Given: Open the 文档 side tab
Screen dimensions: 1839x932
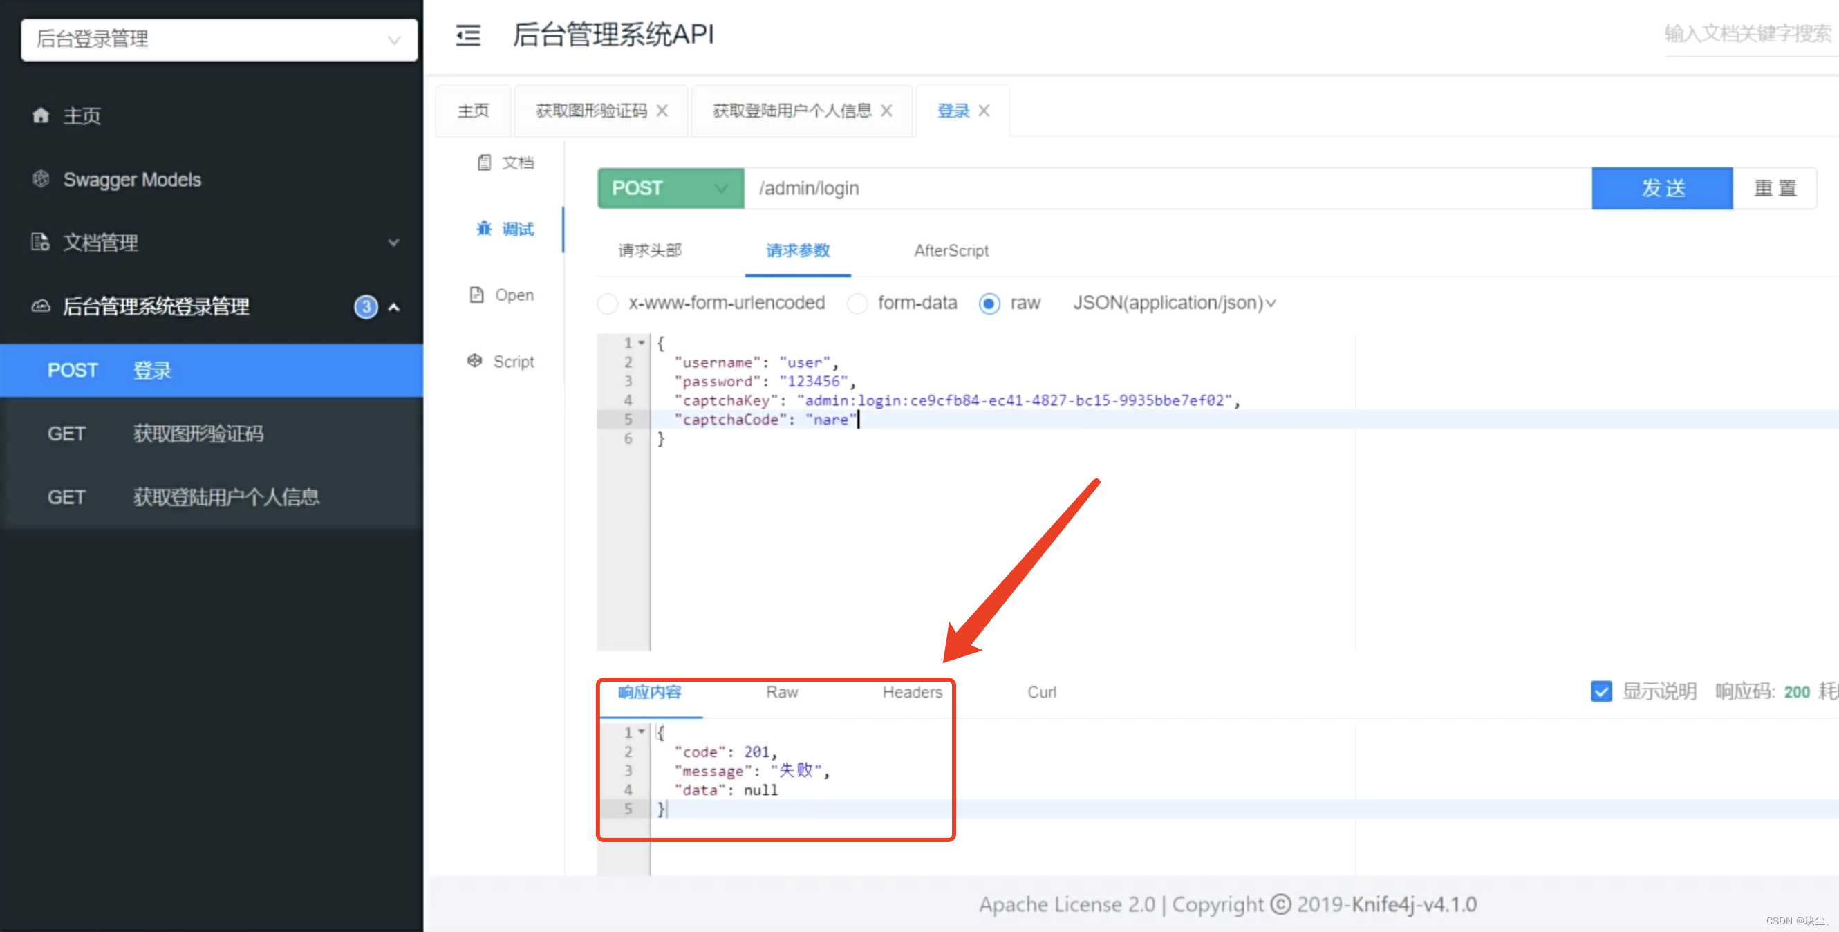Looking at the screenshot, I should (x=506, y=162).
